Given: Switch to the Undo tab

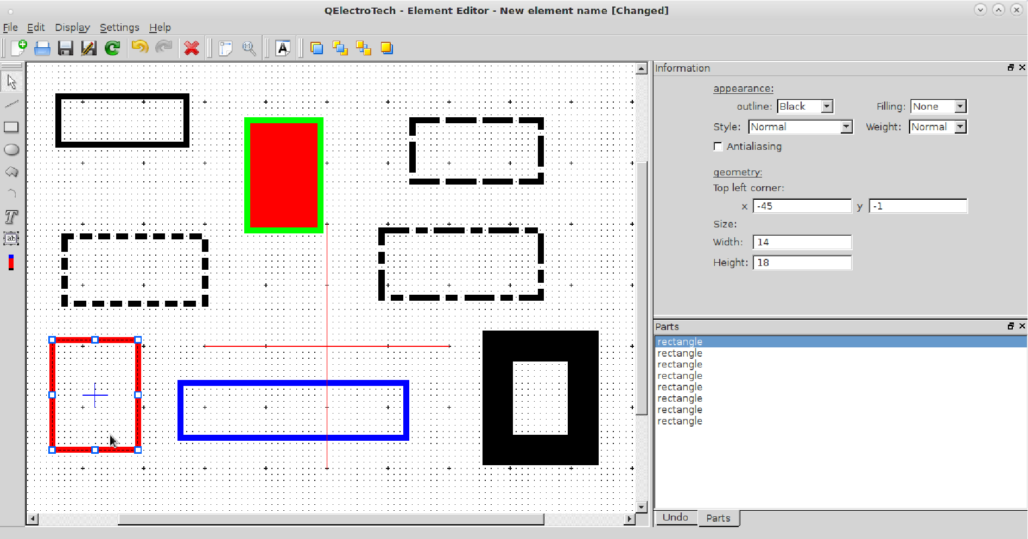Looking at the screenshot, I should point(675,518).
